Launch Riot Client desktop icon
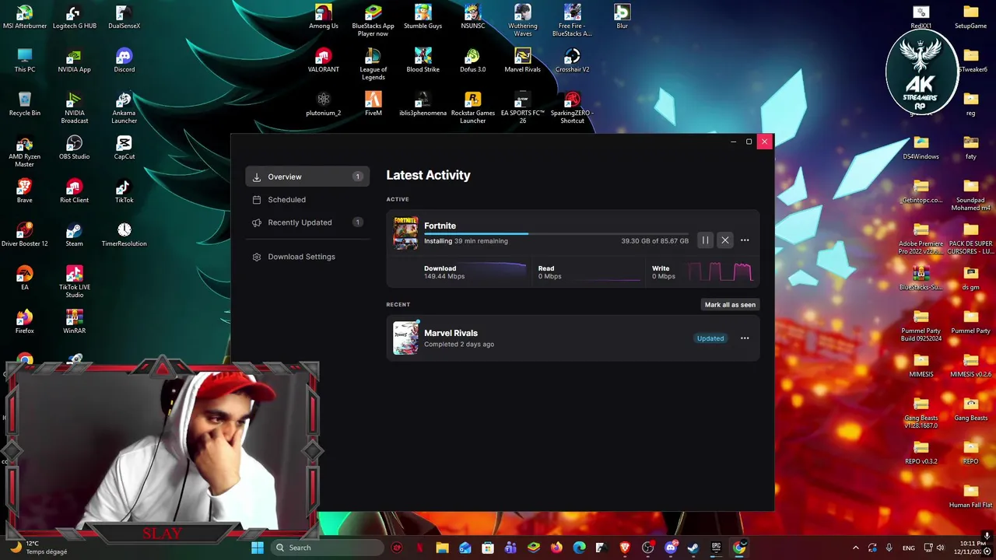 pos(75,191)
